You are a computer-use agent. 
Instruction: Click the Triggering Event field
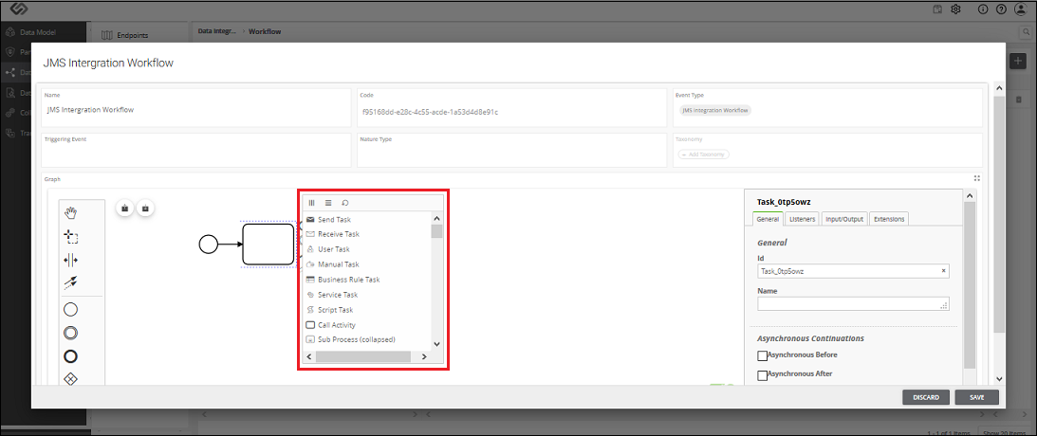point(195,150)
